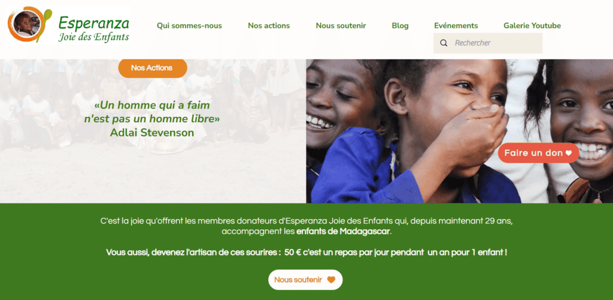The width and height of the screenshot is (613, 300).
Task: Click the green spoon in the logo
Action: pyautogui.click(x=44, y=24)
